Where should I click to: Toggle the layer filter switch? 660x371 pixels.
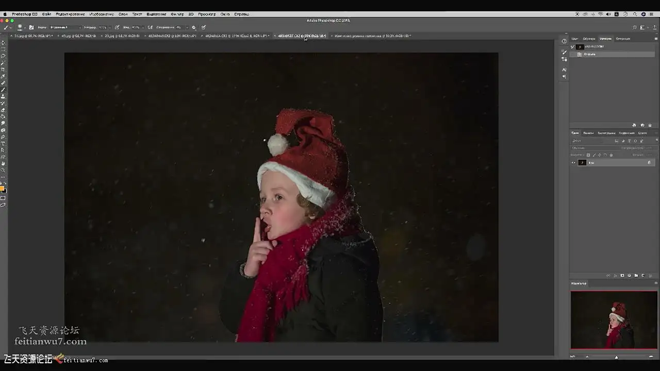[x=656, y=141]
